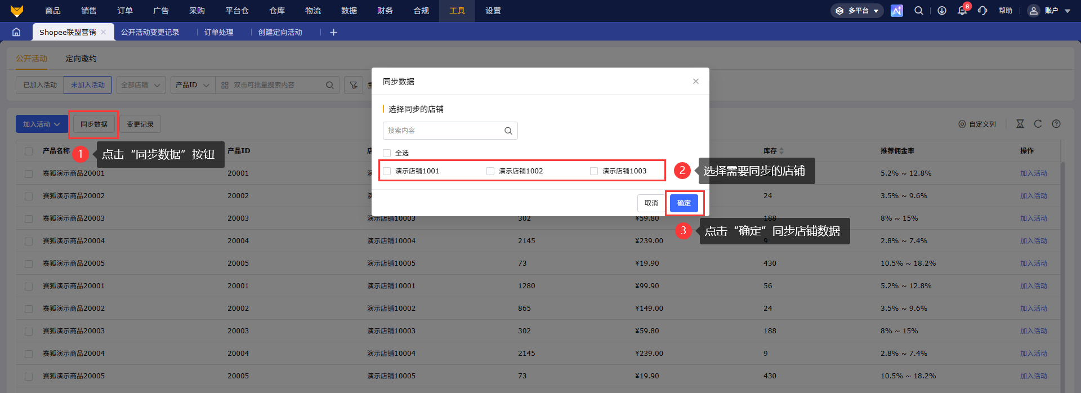Refresh the table with reload icon
The height and width of the screenshot is (393, 1081).
point(1038,124)
